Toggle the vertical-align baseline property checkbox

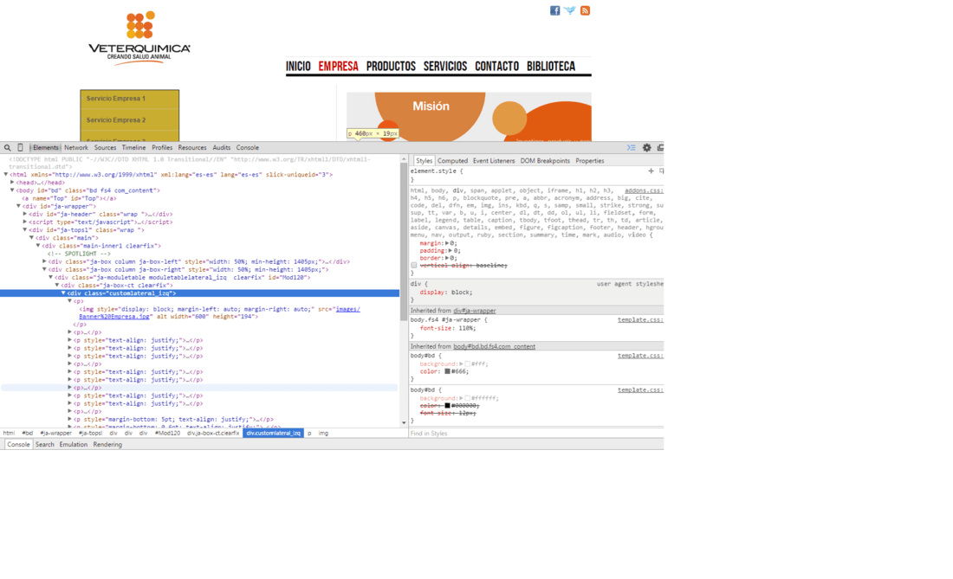[x=414, y=265]
